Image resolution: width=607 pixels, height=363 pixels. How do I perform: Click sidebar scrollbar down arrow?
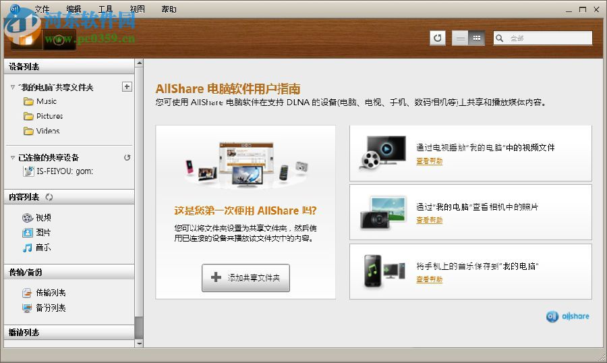pyautogui.click(x=140, y=343)
